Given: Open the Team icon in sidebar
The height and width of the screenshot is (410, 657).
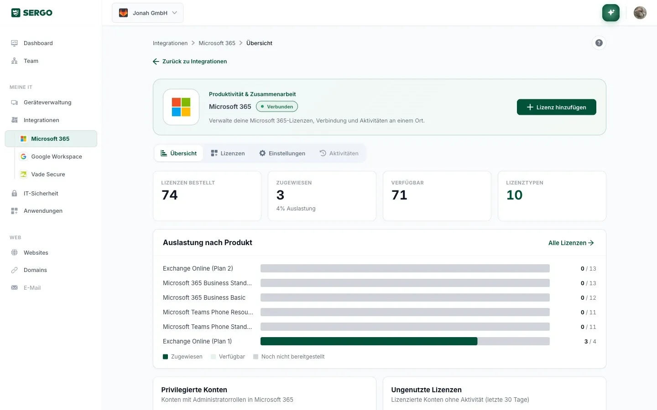Looking at the screenshot, I should (x=14, y=61).
